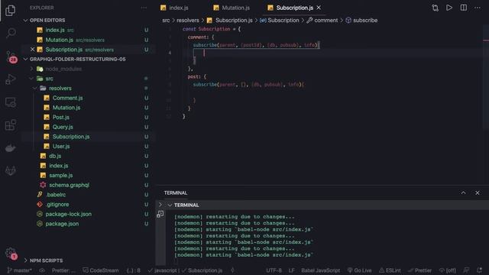
Task: Open package.json in the file tree
Action: [x=62, y=224]
